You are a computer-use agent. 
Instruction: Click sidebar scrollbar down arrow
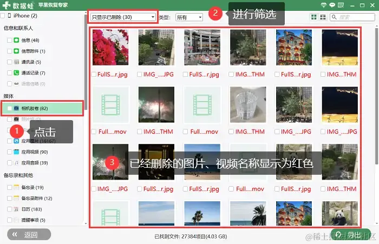(x=86, y=223)
